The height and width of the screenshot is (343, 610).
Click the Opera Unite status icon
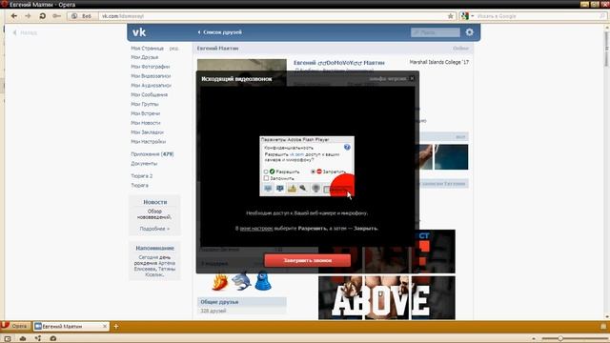(38, 338)
